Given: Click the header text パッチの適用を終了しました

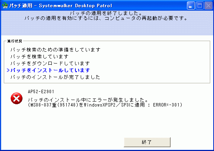Looking at the screenshot, I should (106, 13).
